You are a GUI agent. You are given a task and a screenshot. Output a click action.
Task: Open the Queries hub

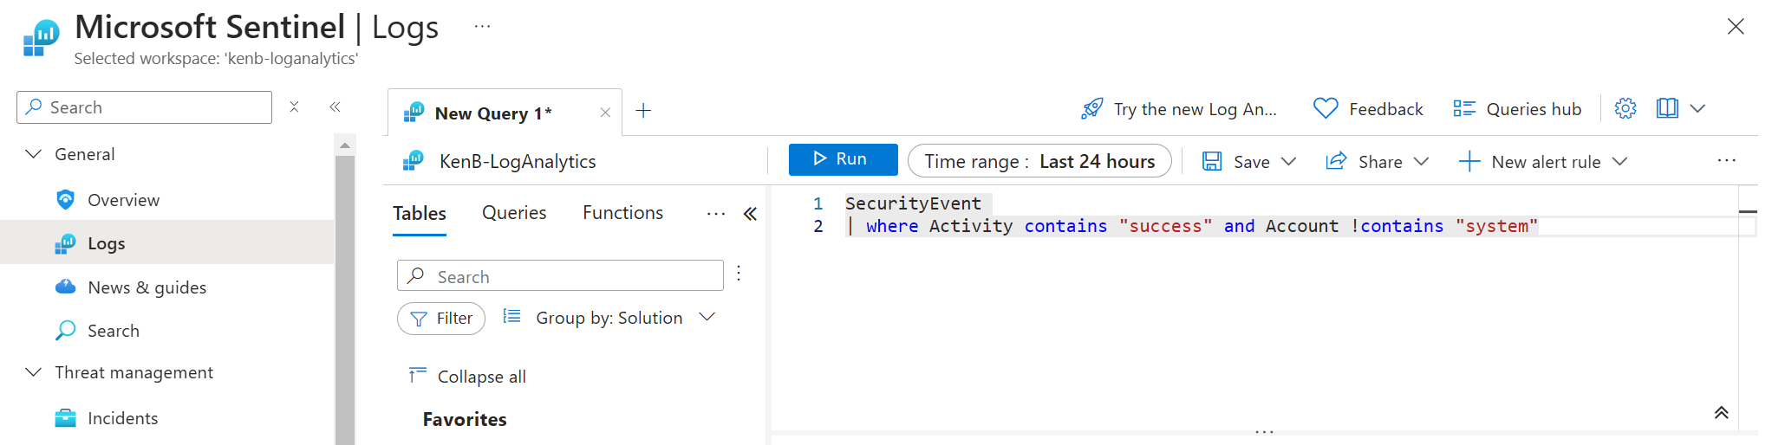1517,109
